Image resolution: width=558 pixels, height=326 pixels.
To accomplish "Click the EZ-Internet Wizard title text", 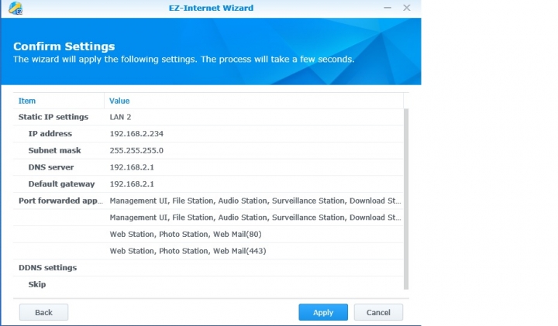I will (211, 8).
